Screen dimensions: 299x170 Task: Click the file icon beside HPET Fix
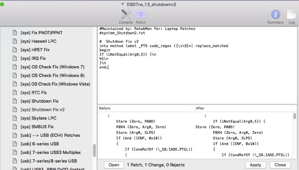click(x=15, y=50)
